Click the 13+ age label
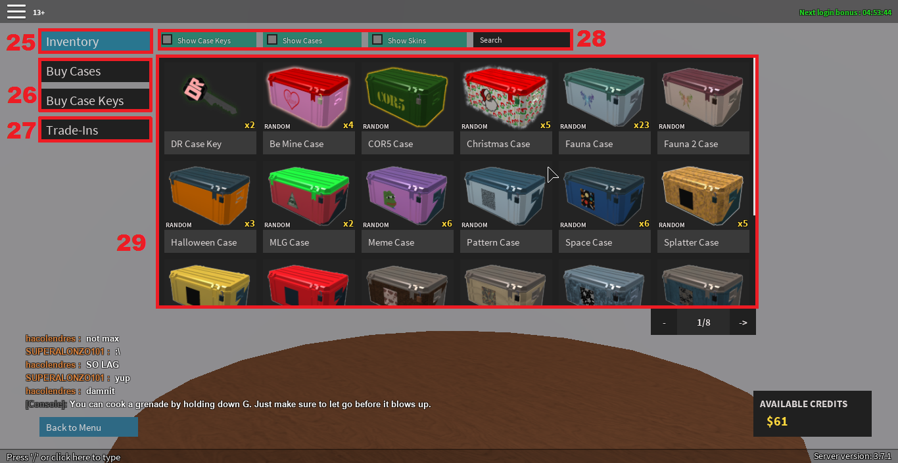Viewport: 898px width, 463px height. point(39,12)
